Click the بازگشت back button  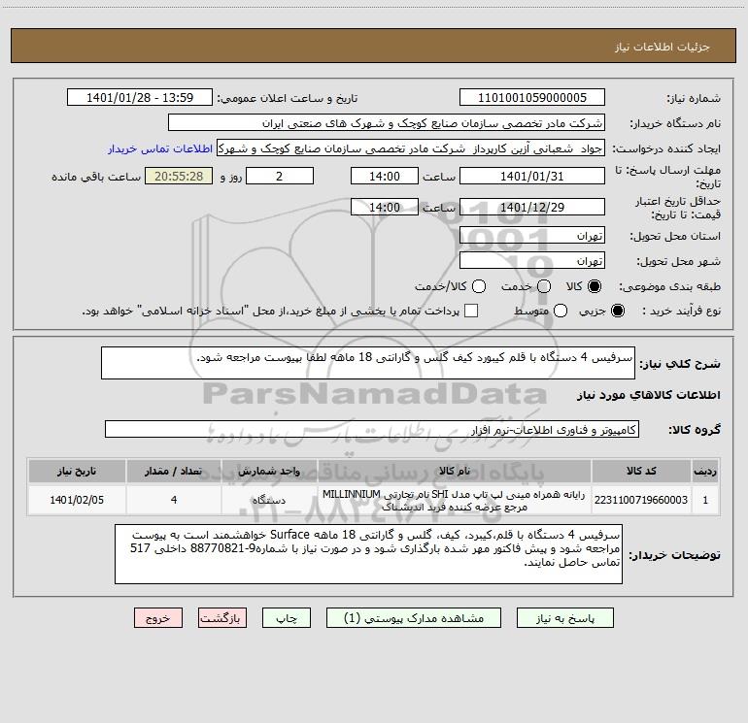tap(222, 618)
